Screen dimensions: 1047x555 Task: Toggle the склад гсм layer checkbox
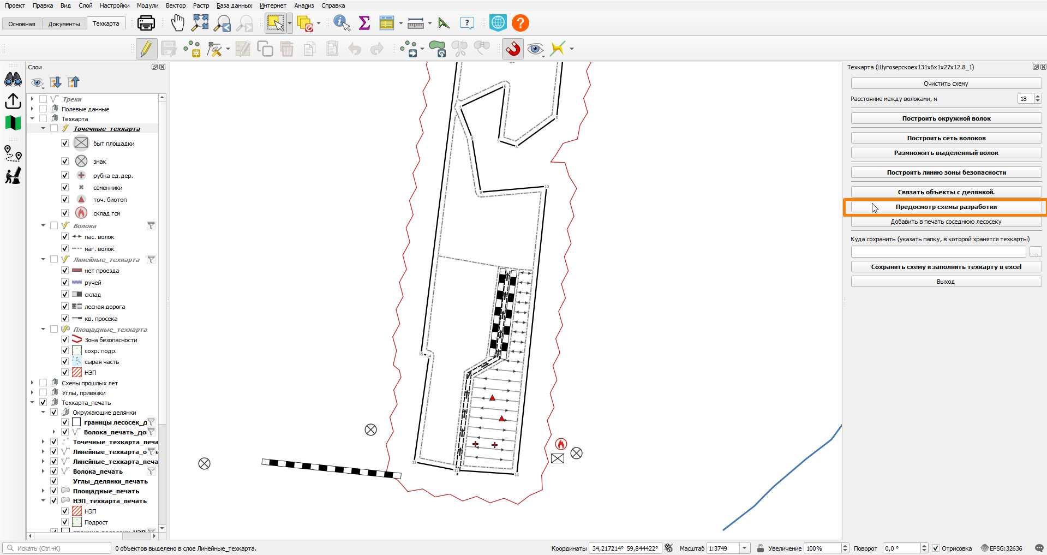[65, 213]
